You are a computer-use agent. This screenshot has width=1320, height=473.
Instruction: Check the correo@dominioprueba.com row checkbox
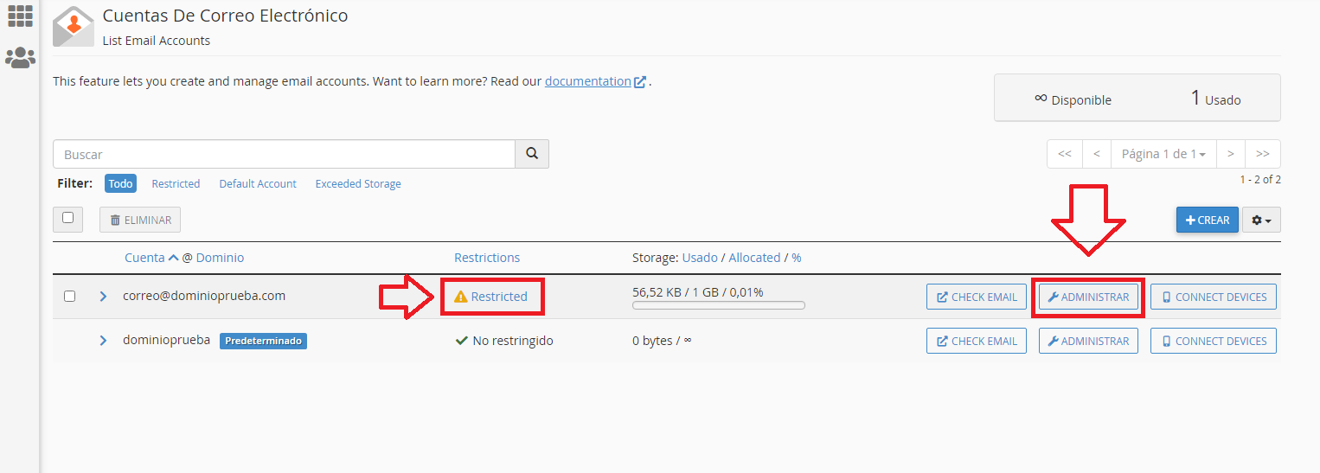tap(70, 296)
